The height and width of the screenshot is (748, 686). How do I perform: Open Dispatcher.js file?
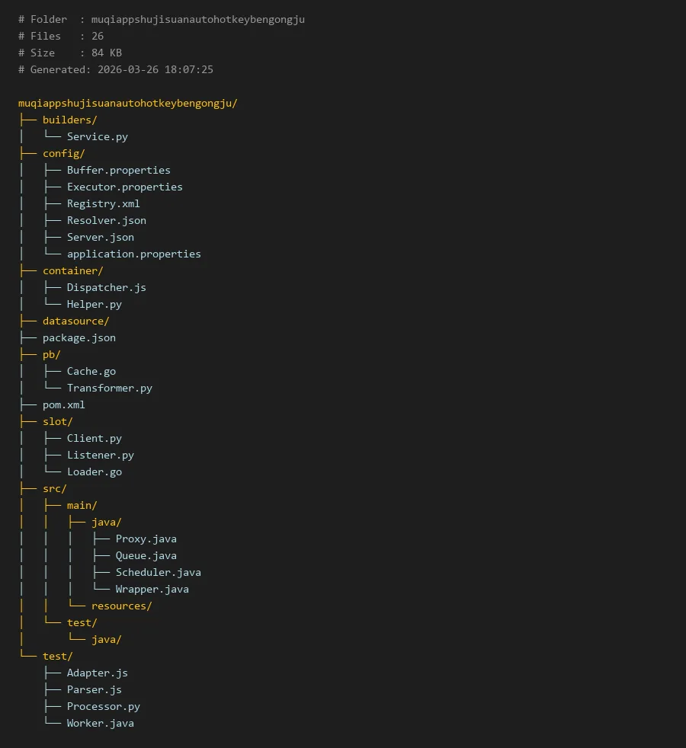tap(106, 287)
